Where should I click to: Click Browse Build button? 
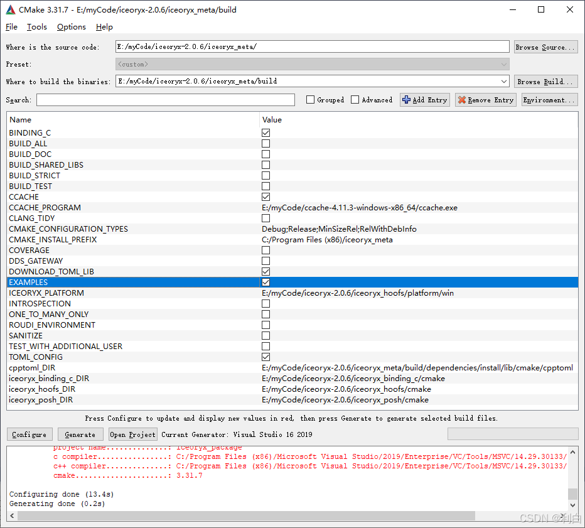[546, 82]
